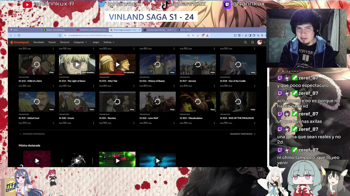Open options menu for S1 E18
The image size is (350, 196).
pyautogui.click(x=255, y=86)
